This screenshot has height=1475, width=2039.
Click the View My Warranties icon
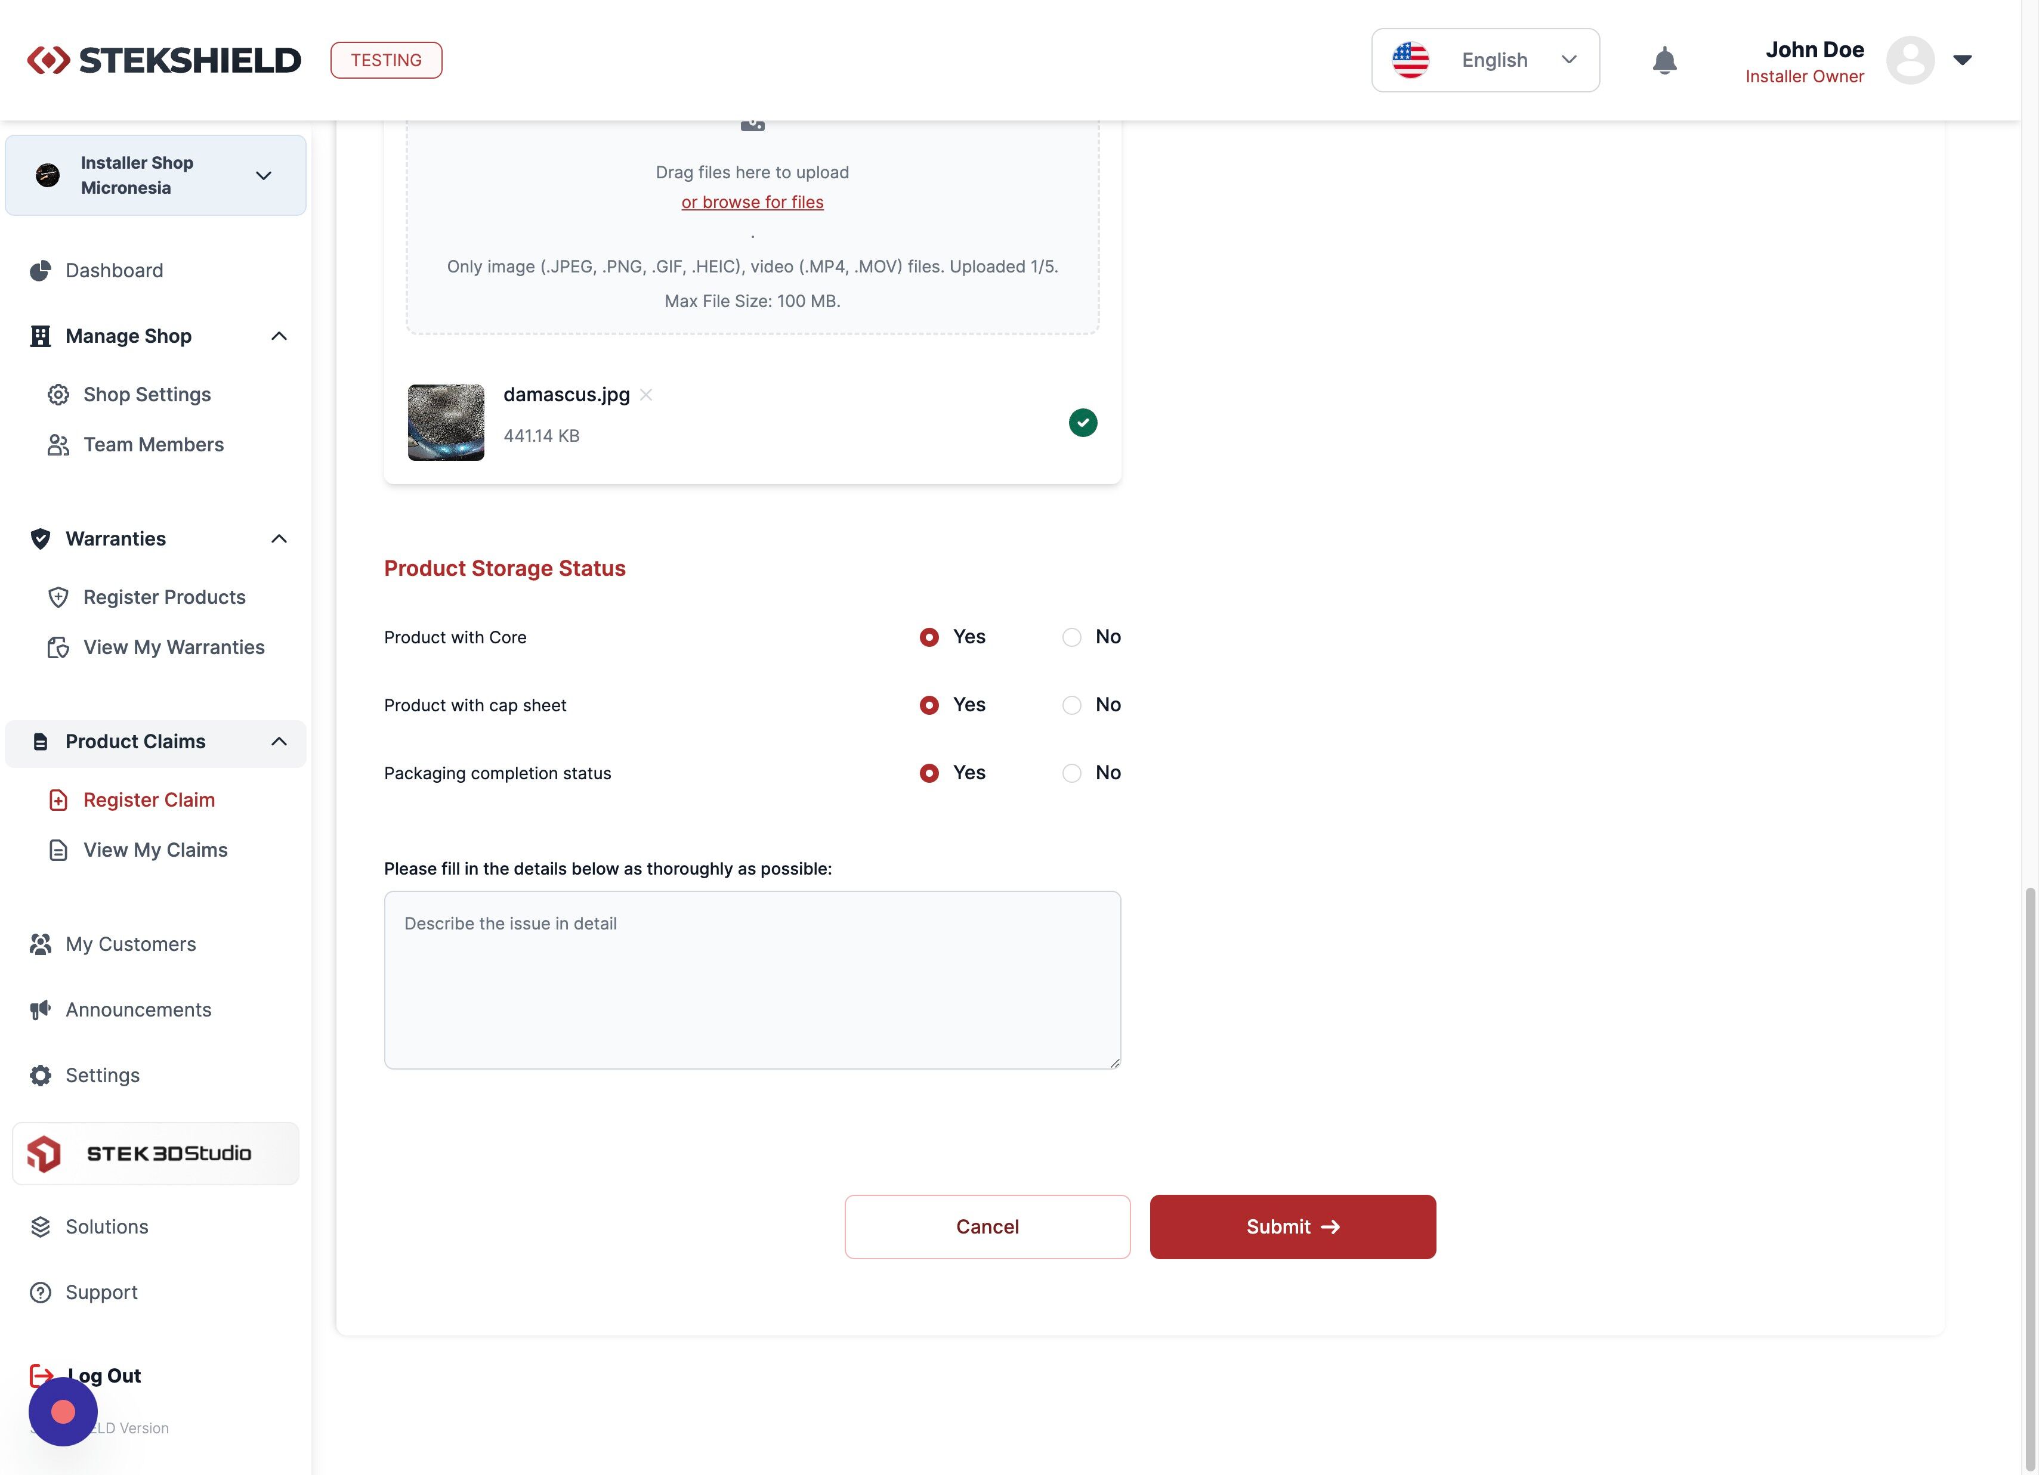click(58, 647)
